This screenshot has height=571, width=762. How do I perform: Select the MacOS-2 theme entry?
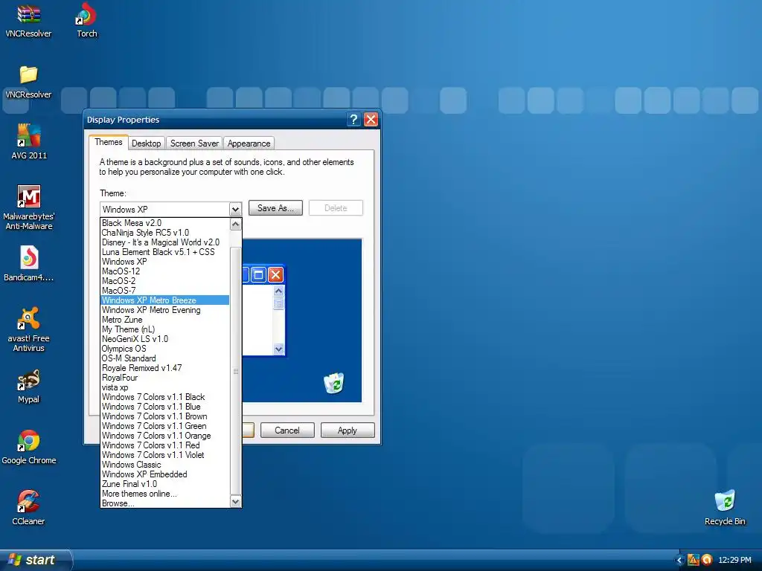[x=164, y=281]
